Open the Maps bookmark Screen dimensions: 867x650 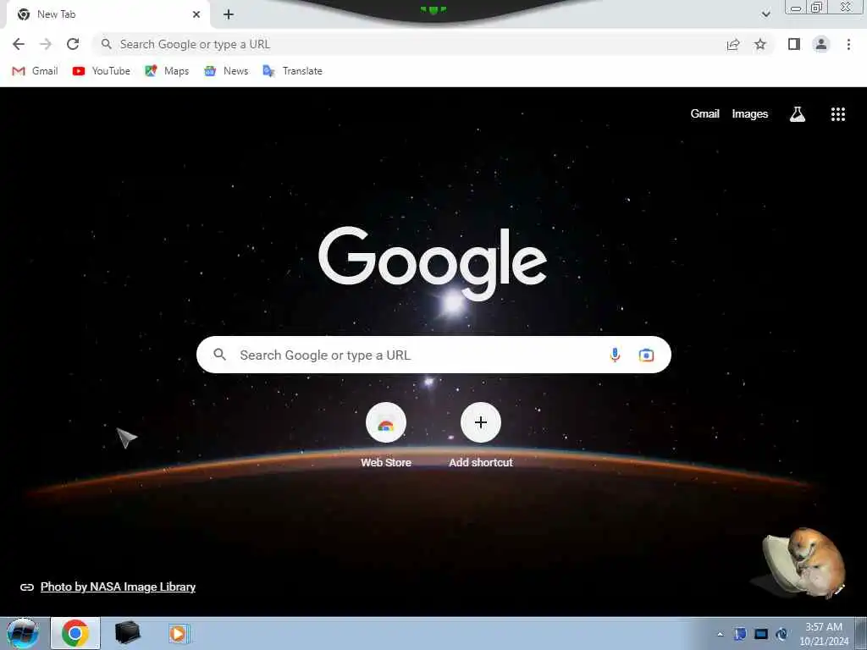[x=167, y=71]
